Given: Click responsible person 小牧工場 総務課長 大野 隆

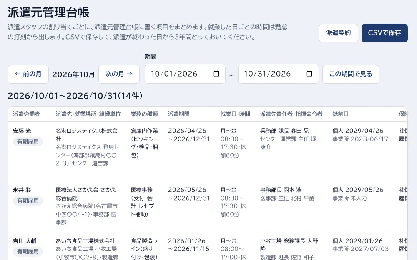Looking at the screenshot, I should pos(289,245).
